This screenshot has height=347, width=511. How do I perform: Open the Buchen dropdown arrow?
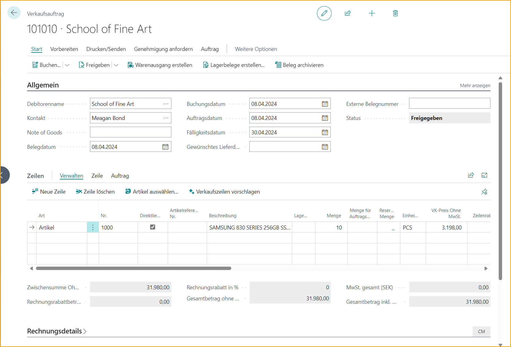click(67, 65)
